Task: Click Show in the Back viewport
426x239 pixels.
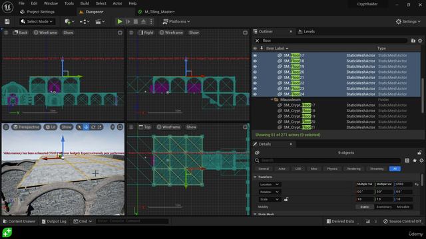Action: coord(68,33)
